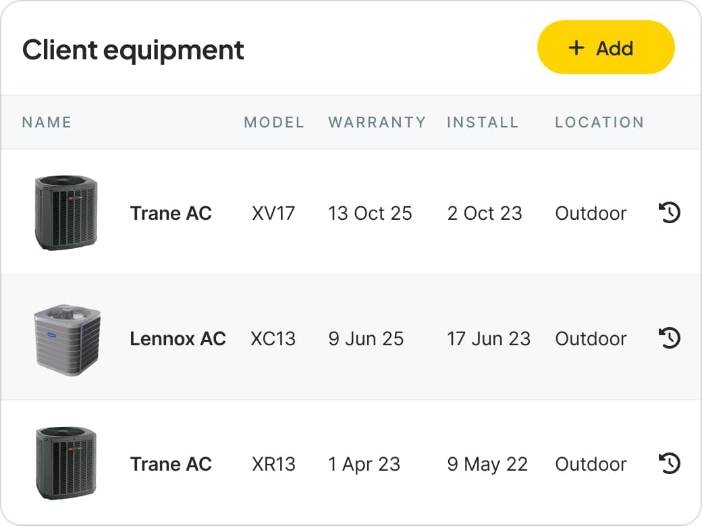
Task: Sort by the WARRANTY column header
Action: [x=377, y=122]
